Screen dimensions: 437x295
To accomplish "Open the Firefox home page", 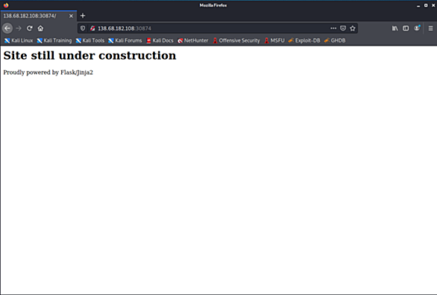I will [x=40, y=28].
